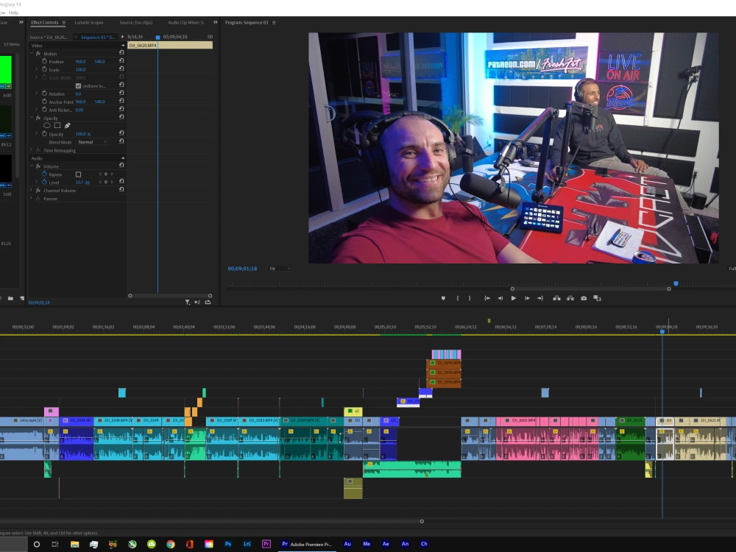Enable the Volume Bypass checkbox
736x552 pixels.
pyautogui.click(x=79, y=174)
